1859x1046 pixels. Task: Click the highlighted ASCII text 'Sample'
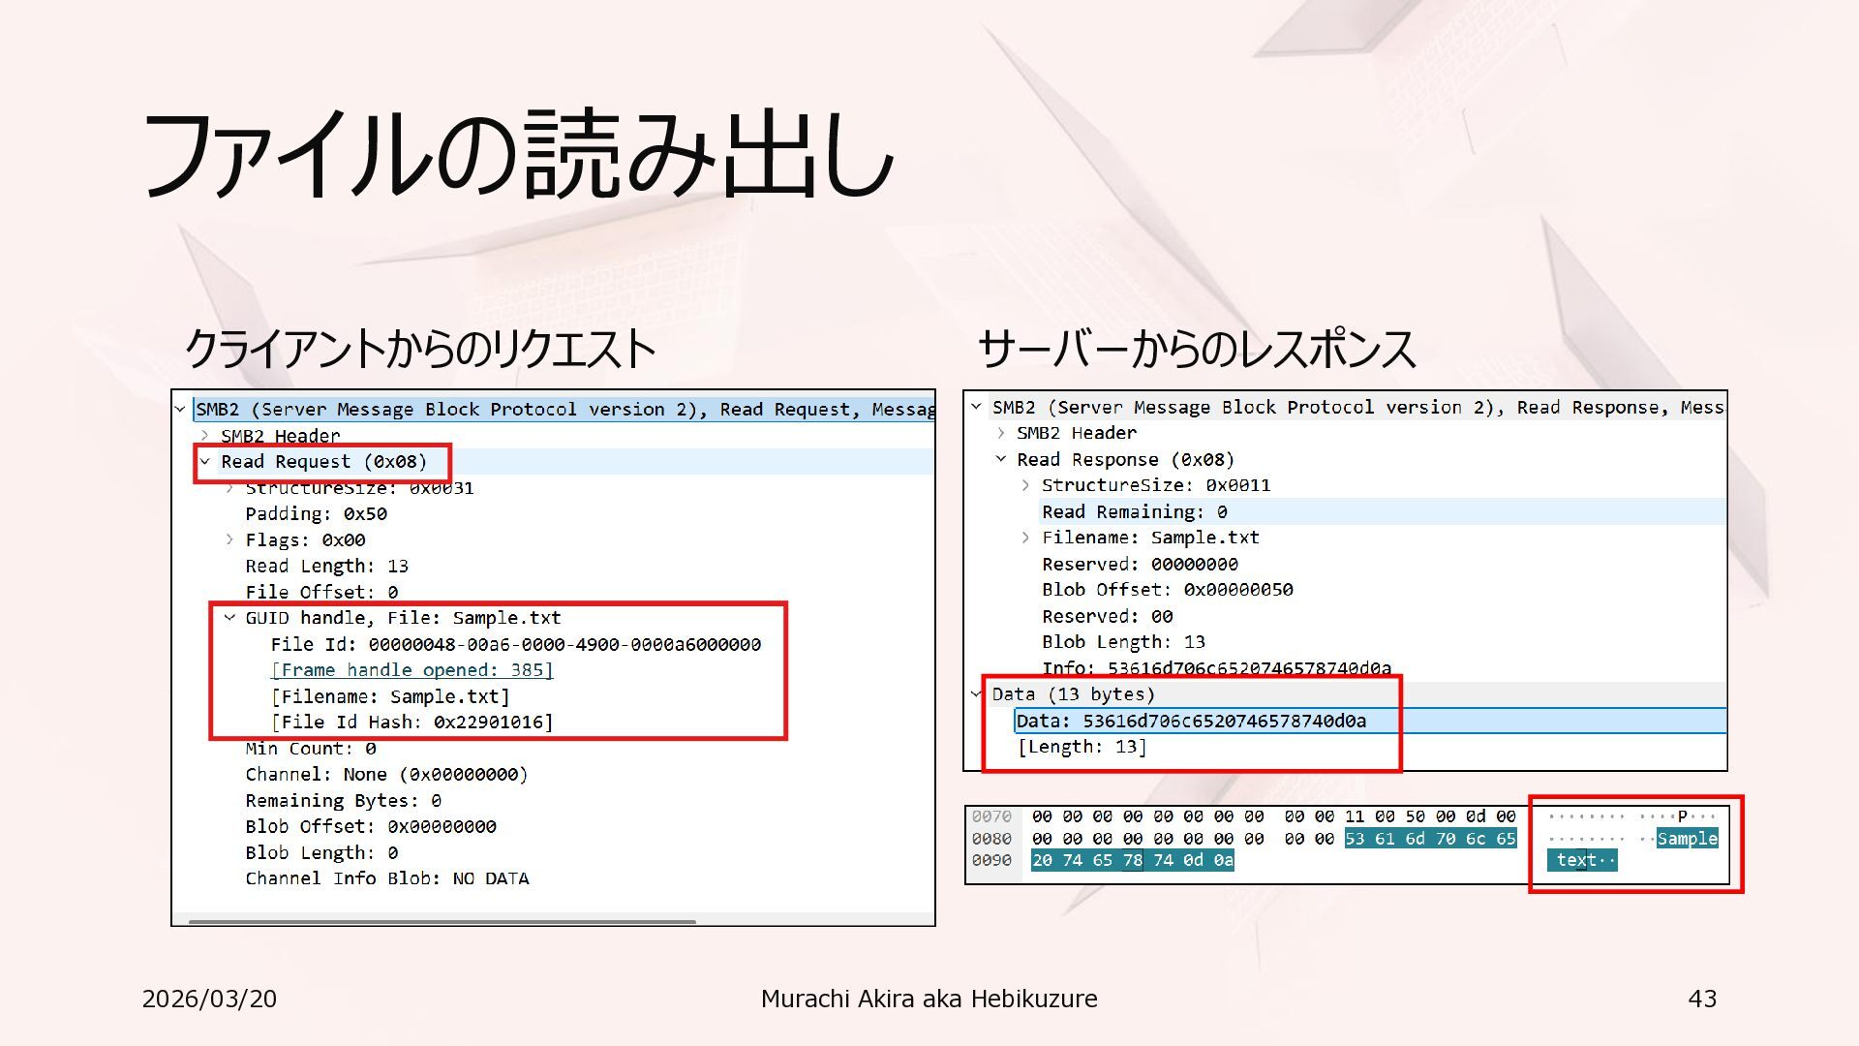pos(1687,839)
